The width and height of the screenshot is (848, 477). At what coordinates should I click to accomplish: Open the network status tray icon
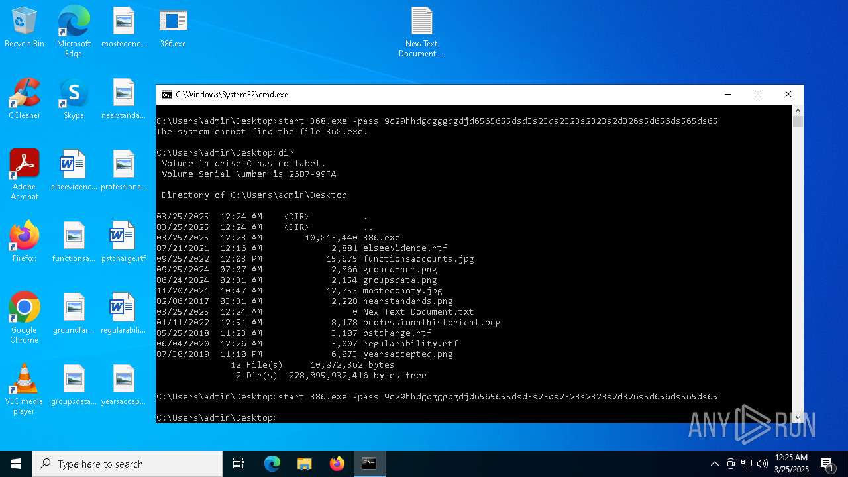pyautogui.click(x=747, y=464)
